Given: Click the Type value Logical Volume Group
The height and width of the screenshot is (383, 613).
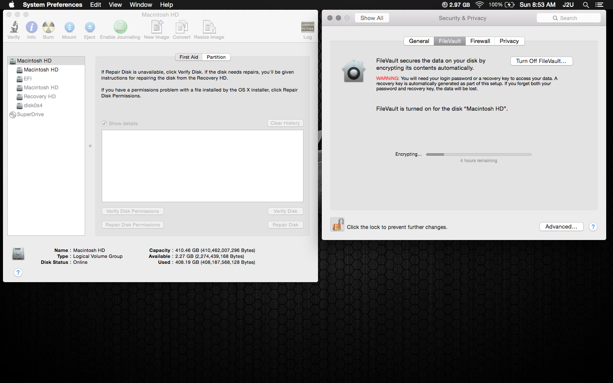Looking at the screenshot, I should click(x=98, y=257).
